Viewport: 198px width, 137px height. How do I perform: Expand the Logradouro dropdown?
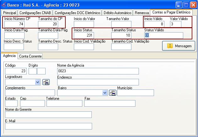coord(38,82)
